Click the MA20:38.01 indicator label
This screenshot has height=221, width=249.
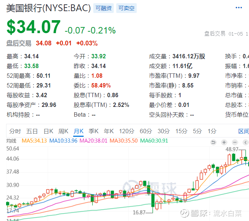tap(93, 141)
